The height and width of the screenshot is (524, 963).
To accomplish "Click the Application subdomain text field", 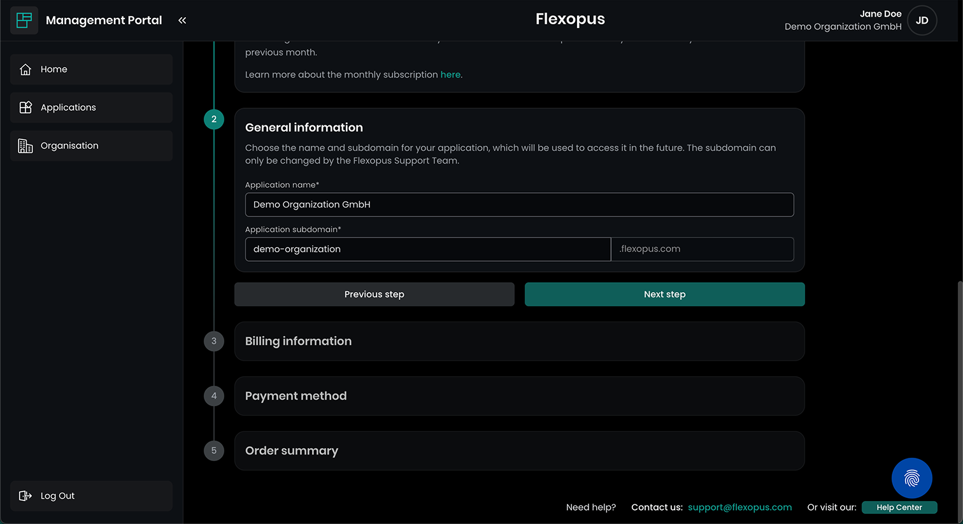I will pos(428,249).
